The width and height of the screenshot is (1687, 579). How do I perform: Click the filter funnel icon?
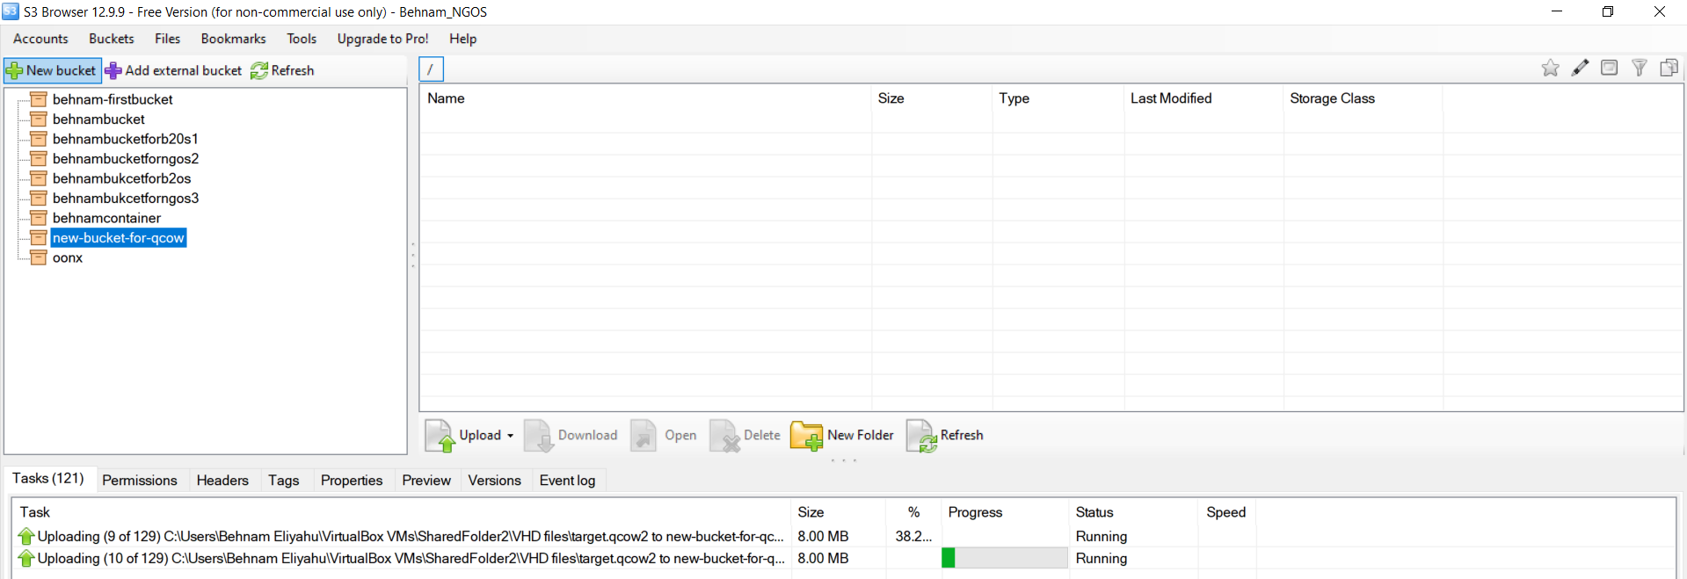[1639, 69]
